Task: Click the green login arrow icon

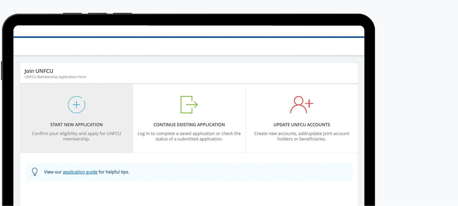Action: click(189, 105)
